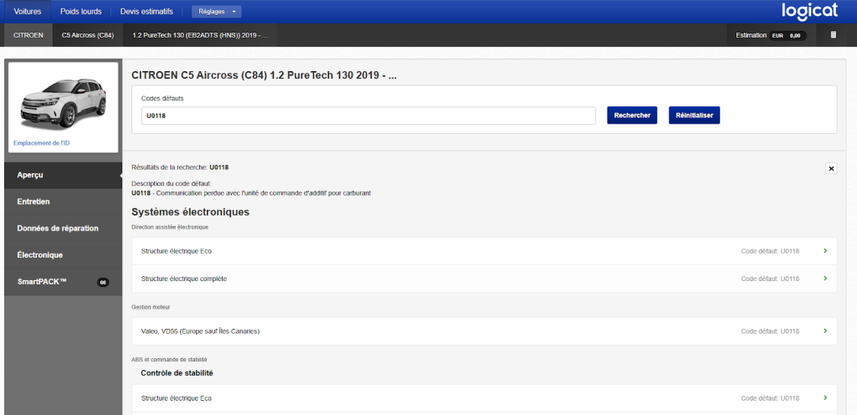
Task: Click arrow on Contrôle de stabilité Eco row
Action: 825,398
